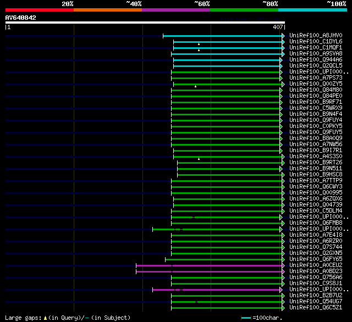Image resolution: width=352 pixels, height=322 pixels.
Task: Choose the UniRef100_B9RT26 hit name
Action: [x=316, y=163]
